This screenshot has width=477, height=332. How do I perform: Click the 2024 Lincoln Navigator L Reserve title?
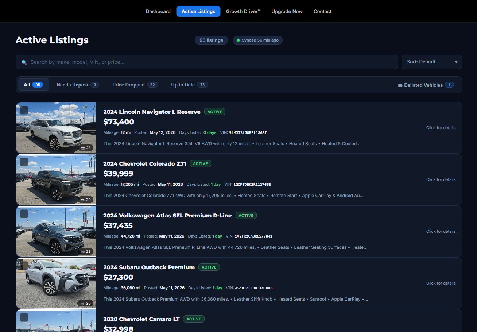click(x=152, y=112)
